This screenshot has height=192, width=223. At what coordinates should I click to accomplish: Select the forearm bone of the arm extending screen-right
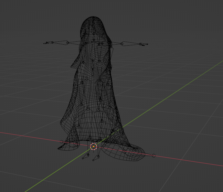pos(131,44)
